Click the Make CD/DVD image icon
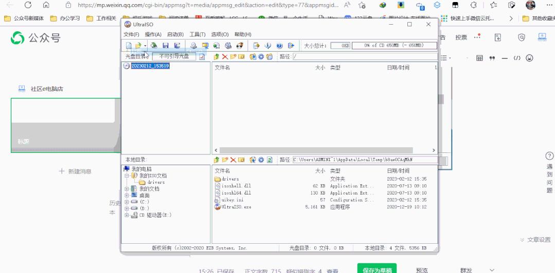555x273 pixels. pos(193,46)
